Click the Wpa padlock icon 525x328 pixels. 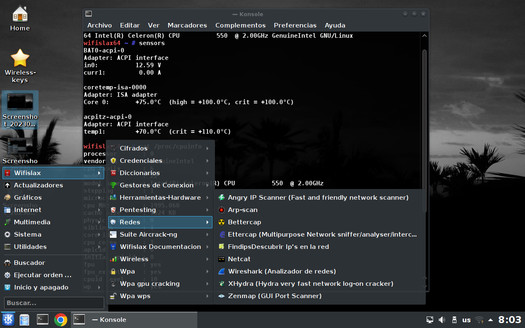pos(114,271)
